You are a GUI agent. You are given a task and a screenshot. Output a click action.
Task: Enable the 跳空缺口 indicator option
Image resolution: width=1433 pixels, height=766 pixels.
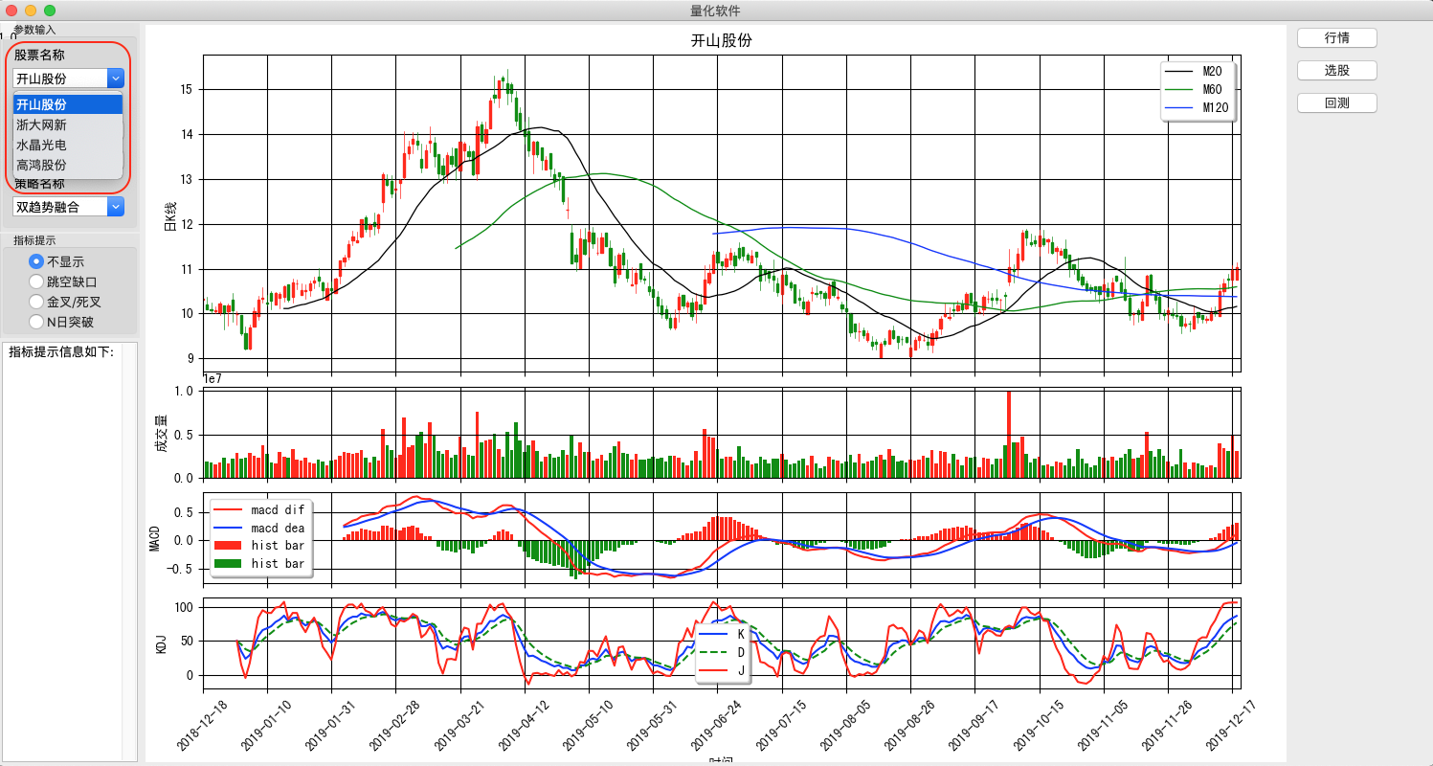64,282
